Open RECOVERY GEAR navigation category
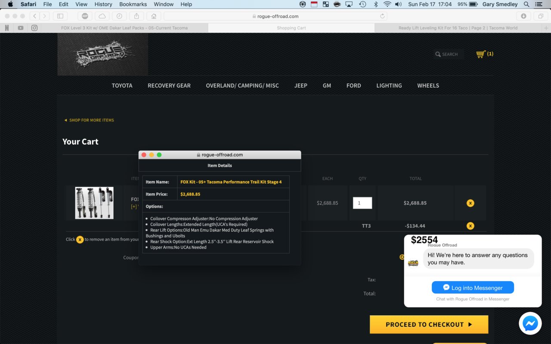The image size is (551, 344). [169, 86]
